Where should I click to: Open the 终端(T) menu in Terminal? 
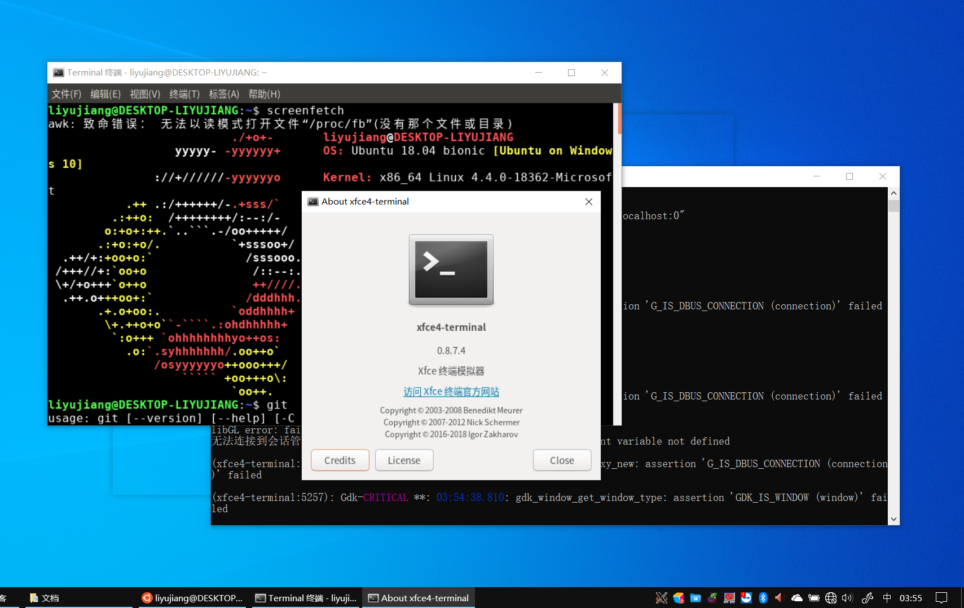coord(184,94)
